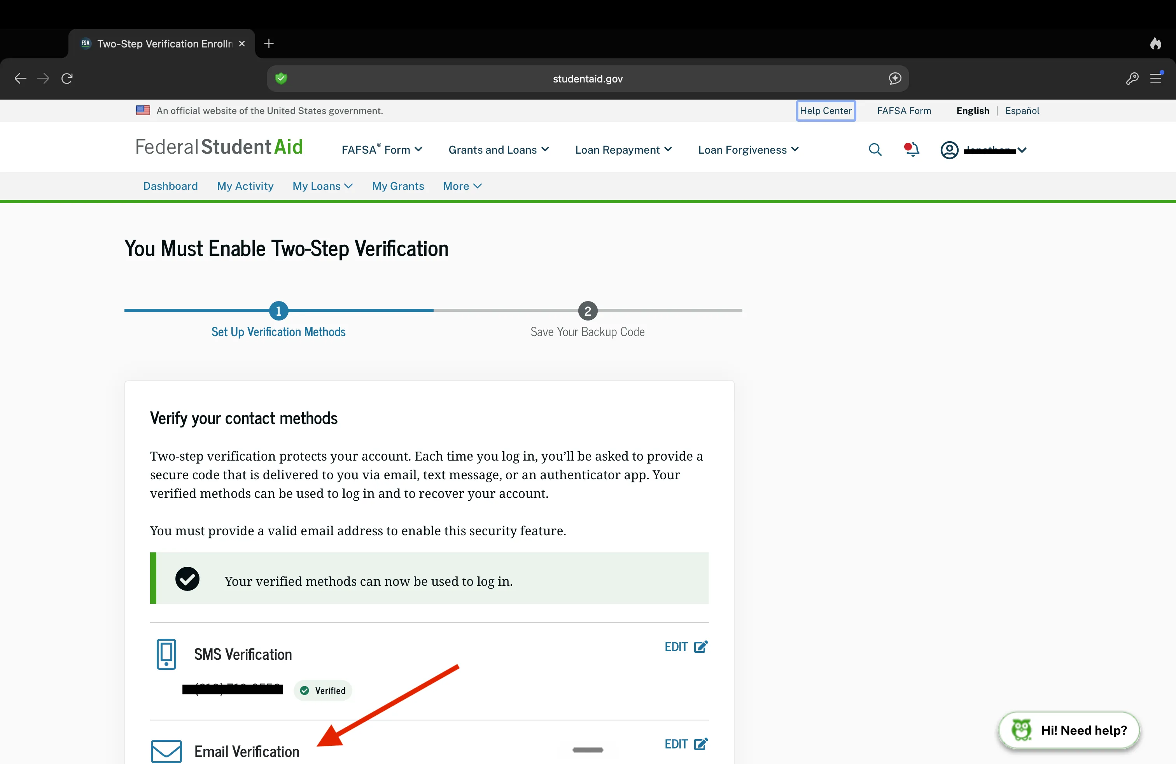Screen dimensions: 1176x764
Task: Open the My Grants tab
Action: pos(398,186)
